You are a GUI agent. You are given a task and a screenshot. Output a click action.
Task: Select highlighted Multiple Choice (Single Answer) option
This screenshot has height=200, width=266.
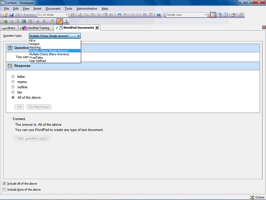click(x=54, y=51)
